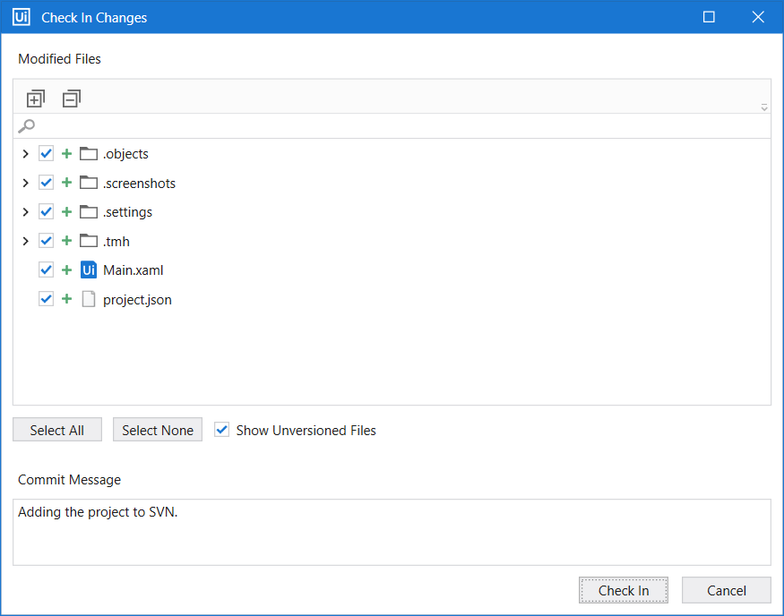
Task: Click the file icon next to project.json
Action: click(x=88, y=299)
